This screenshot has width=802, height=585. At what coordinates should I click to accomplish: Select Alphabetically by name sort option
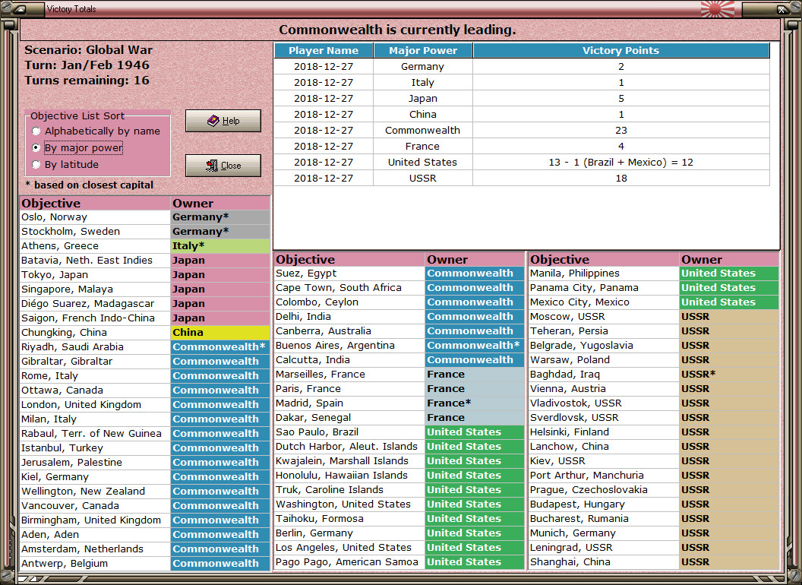pyautogui.click(x=96, y=131)
